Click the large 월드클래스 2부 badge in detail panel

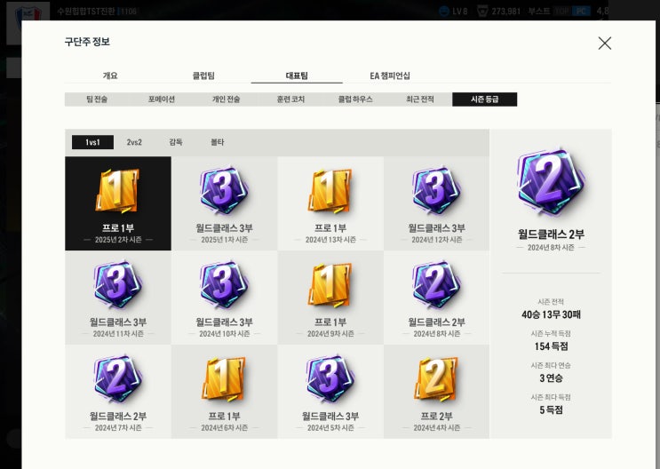pyautogui.click(x=551, y=182)
